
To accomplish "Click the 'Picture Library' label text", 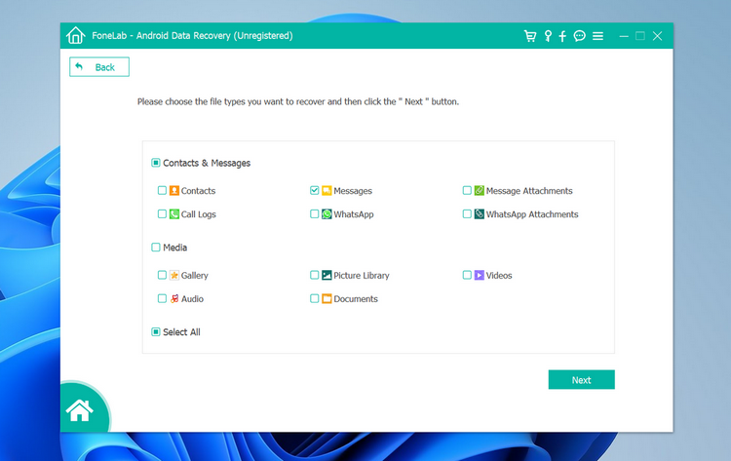I will tap(362, 276).
